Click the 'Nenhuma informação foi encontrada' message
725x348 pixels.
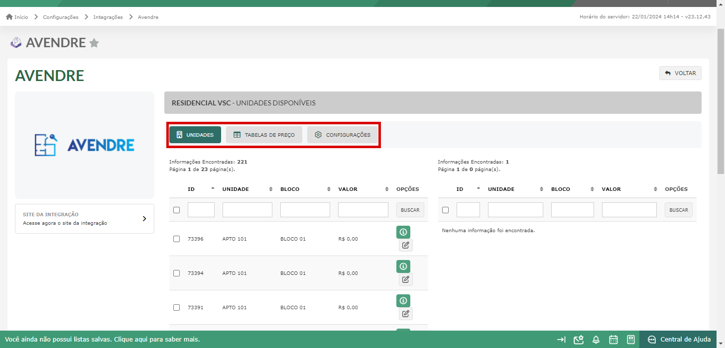coord(488,231)
